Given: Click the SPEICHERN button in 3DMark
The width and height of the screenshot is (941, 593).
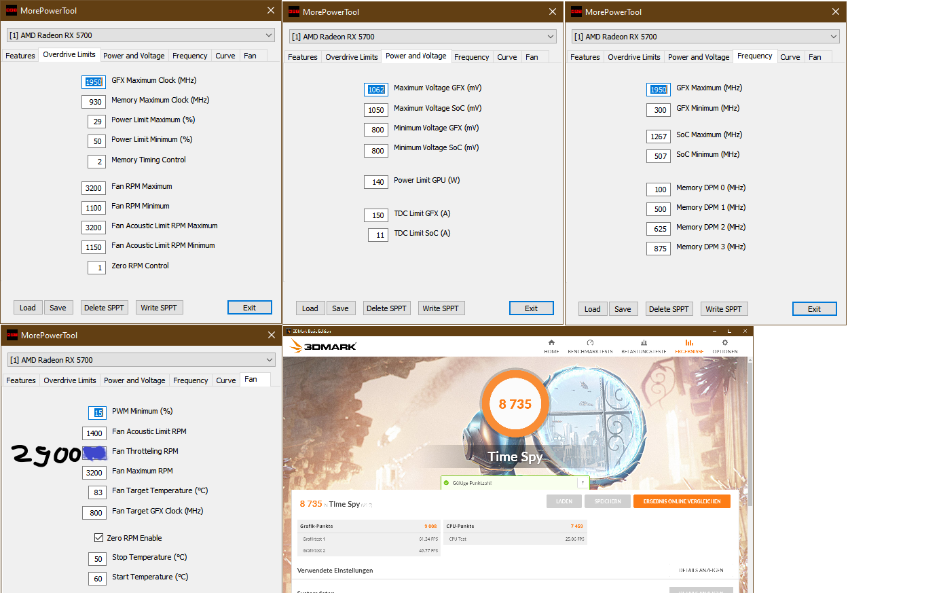Looking at the screenshot, I should 608,501.
